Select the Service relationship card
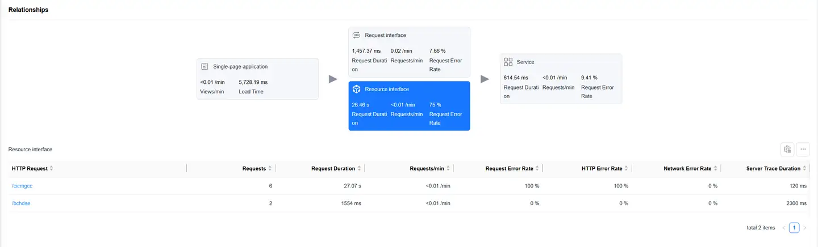 click(x=561, y=79)
